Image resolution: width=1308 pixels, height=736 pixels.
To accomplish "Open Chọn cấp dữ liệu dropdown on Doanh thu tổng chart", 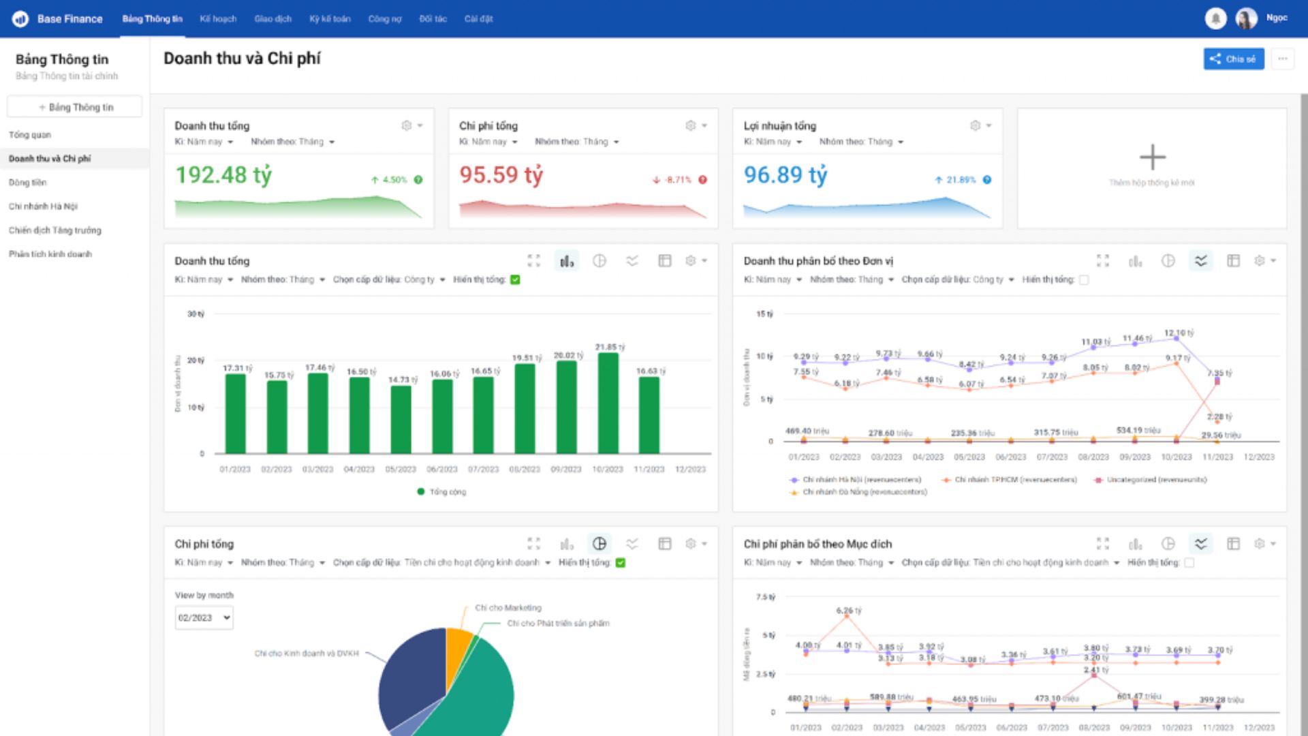I will [389, 280].
